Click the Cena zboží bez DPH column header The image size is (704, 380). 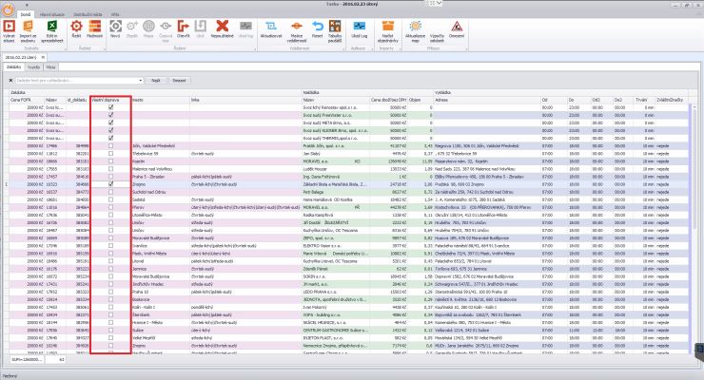pos(388,100)
